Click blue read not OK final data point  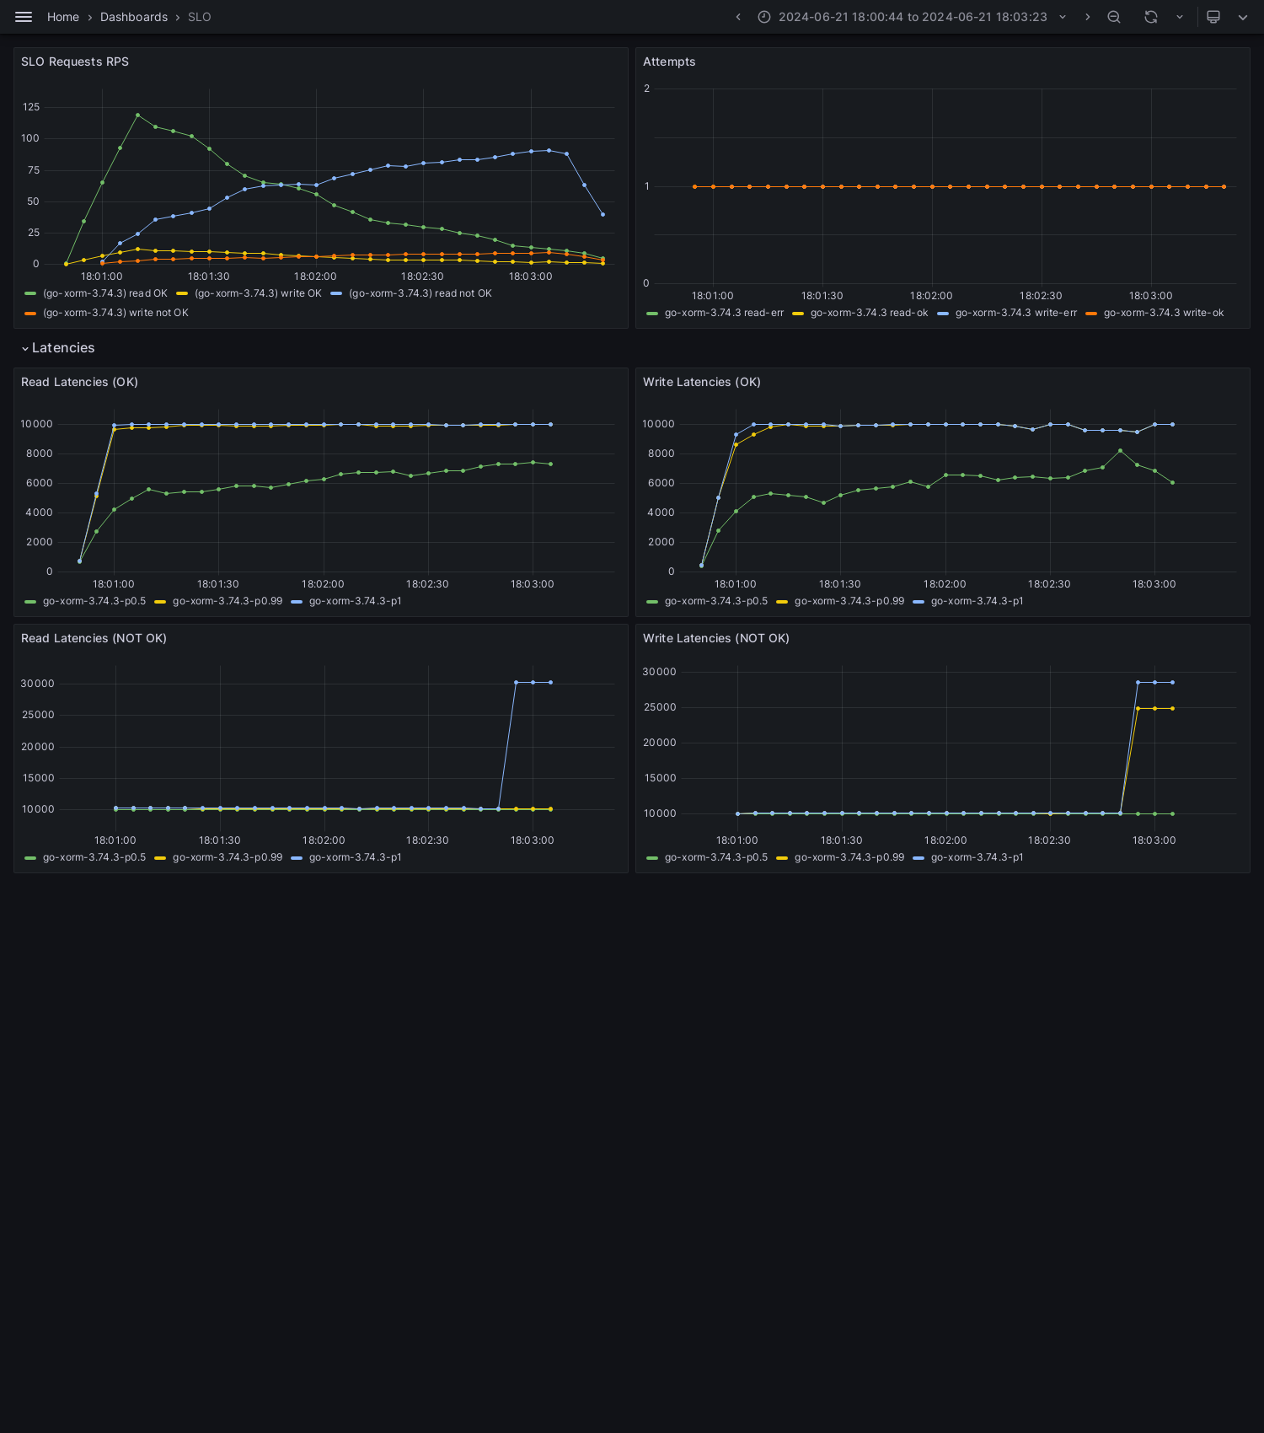pos(603,214)
